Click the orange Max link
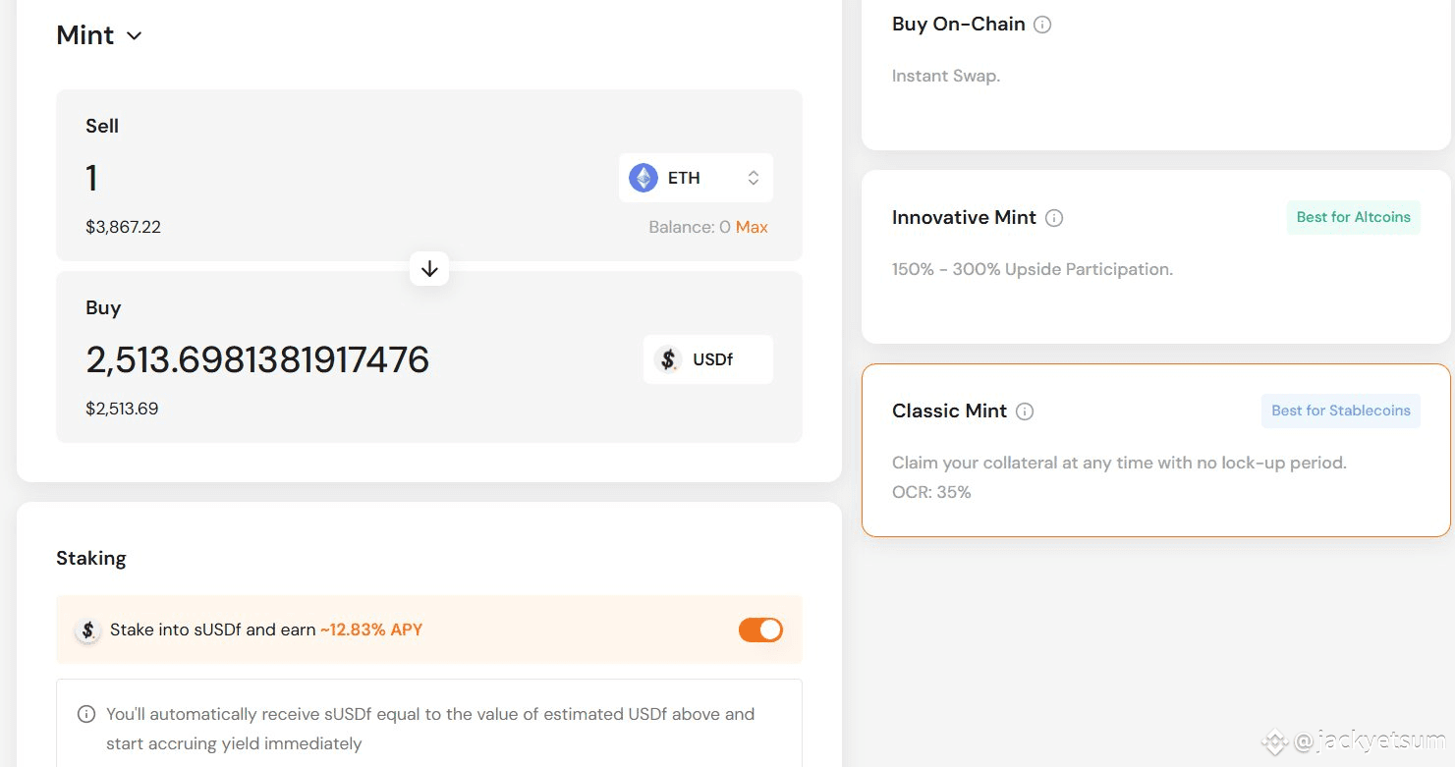 tap(752, 227)
